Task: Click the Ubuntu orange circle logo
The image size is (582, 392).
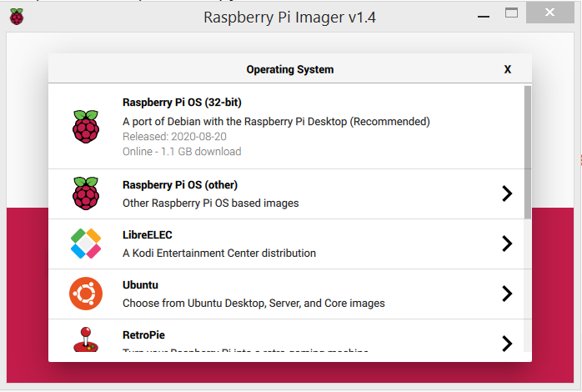Action: [86, 294]
